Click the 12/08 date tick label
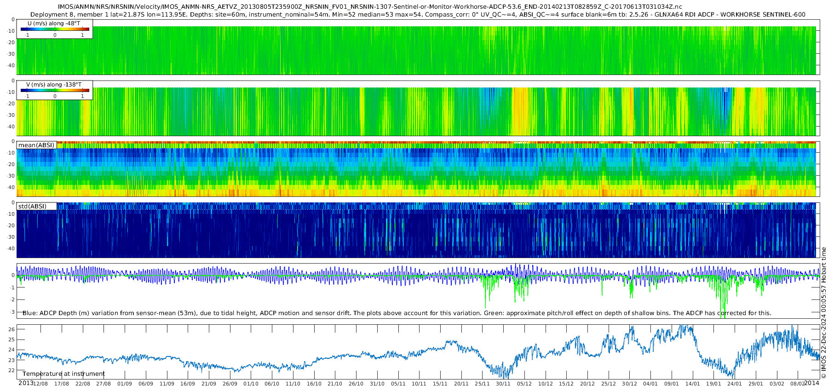The width and height of the screenshot is (828, 391). 40,384
